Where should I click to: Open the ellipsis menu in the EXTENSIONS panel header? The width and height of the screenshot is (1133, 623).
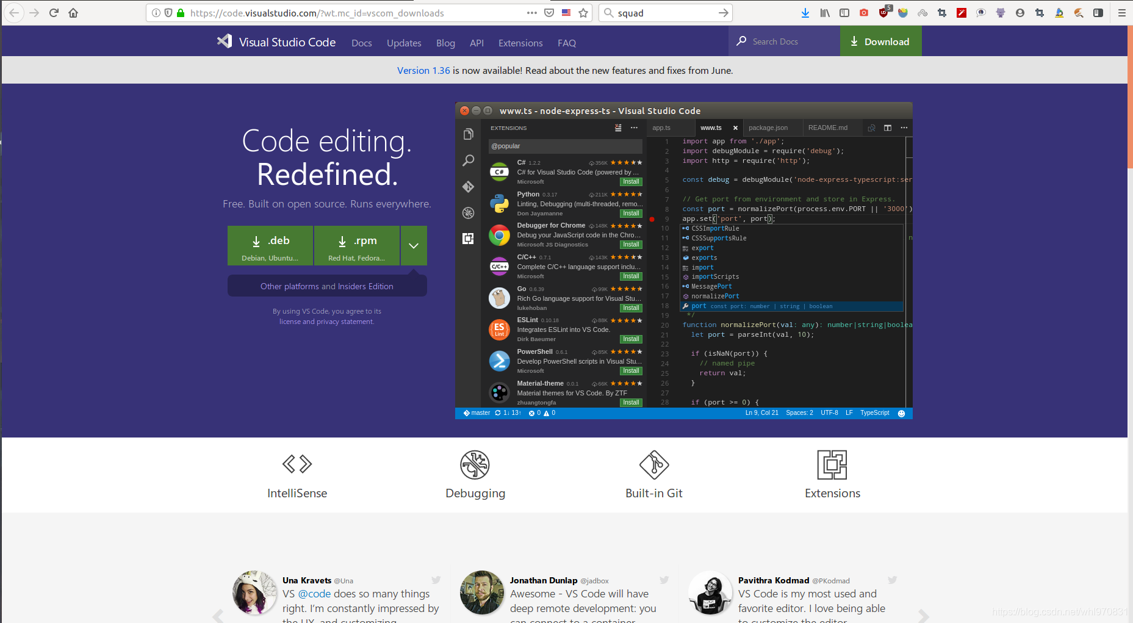tap(634, 128)
